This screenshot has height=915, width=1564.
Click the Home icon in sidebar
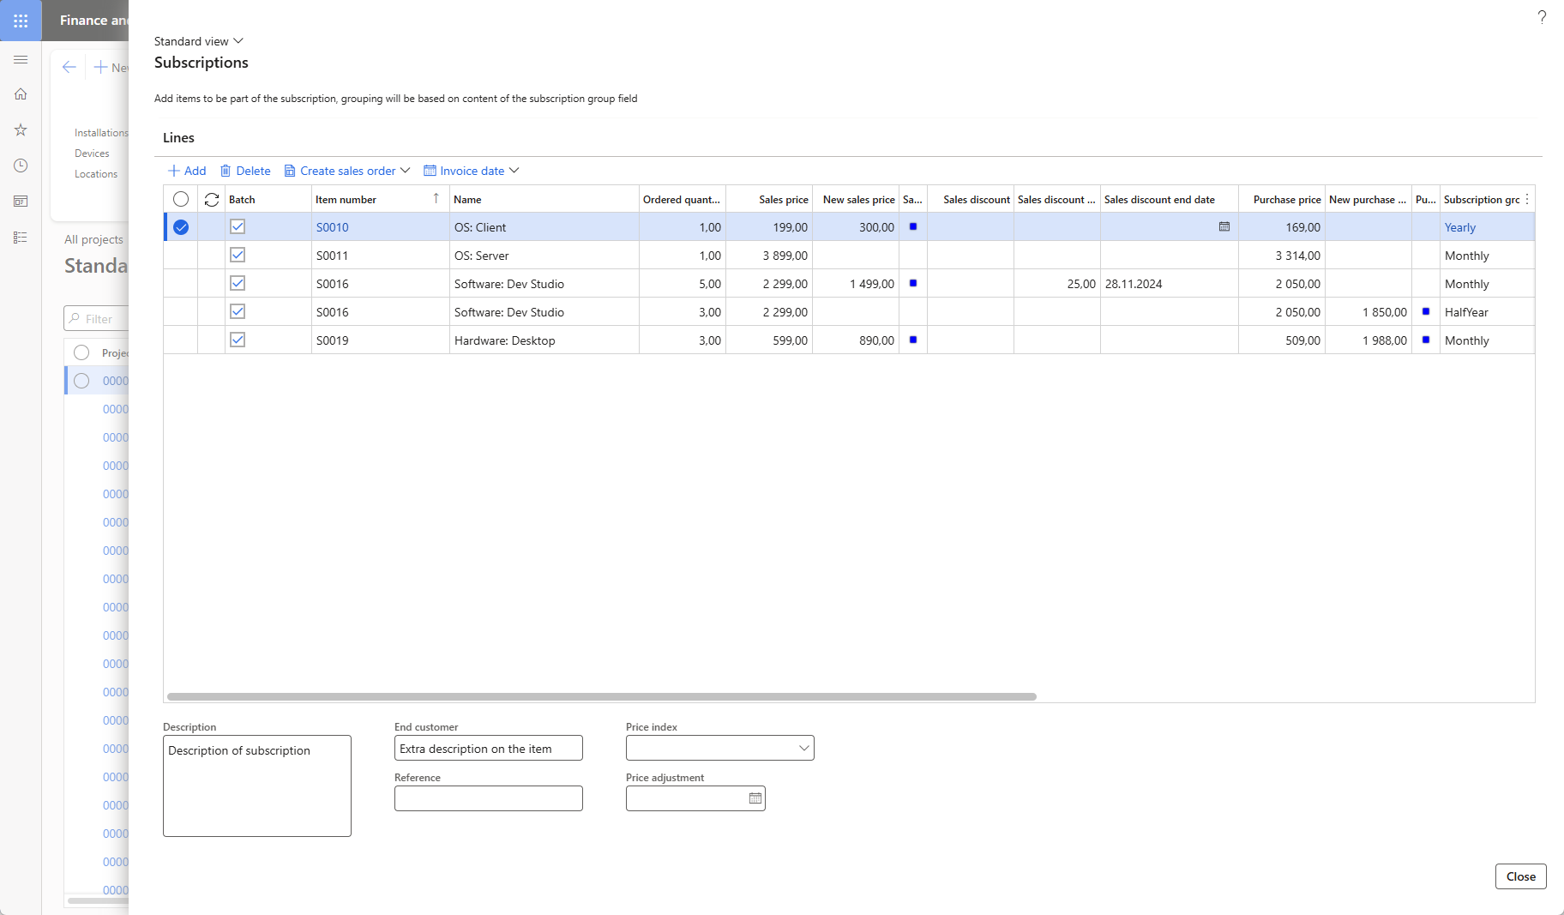click(21, 94)
